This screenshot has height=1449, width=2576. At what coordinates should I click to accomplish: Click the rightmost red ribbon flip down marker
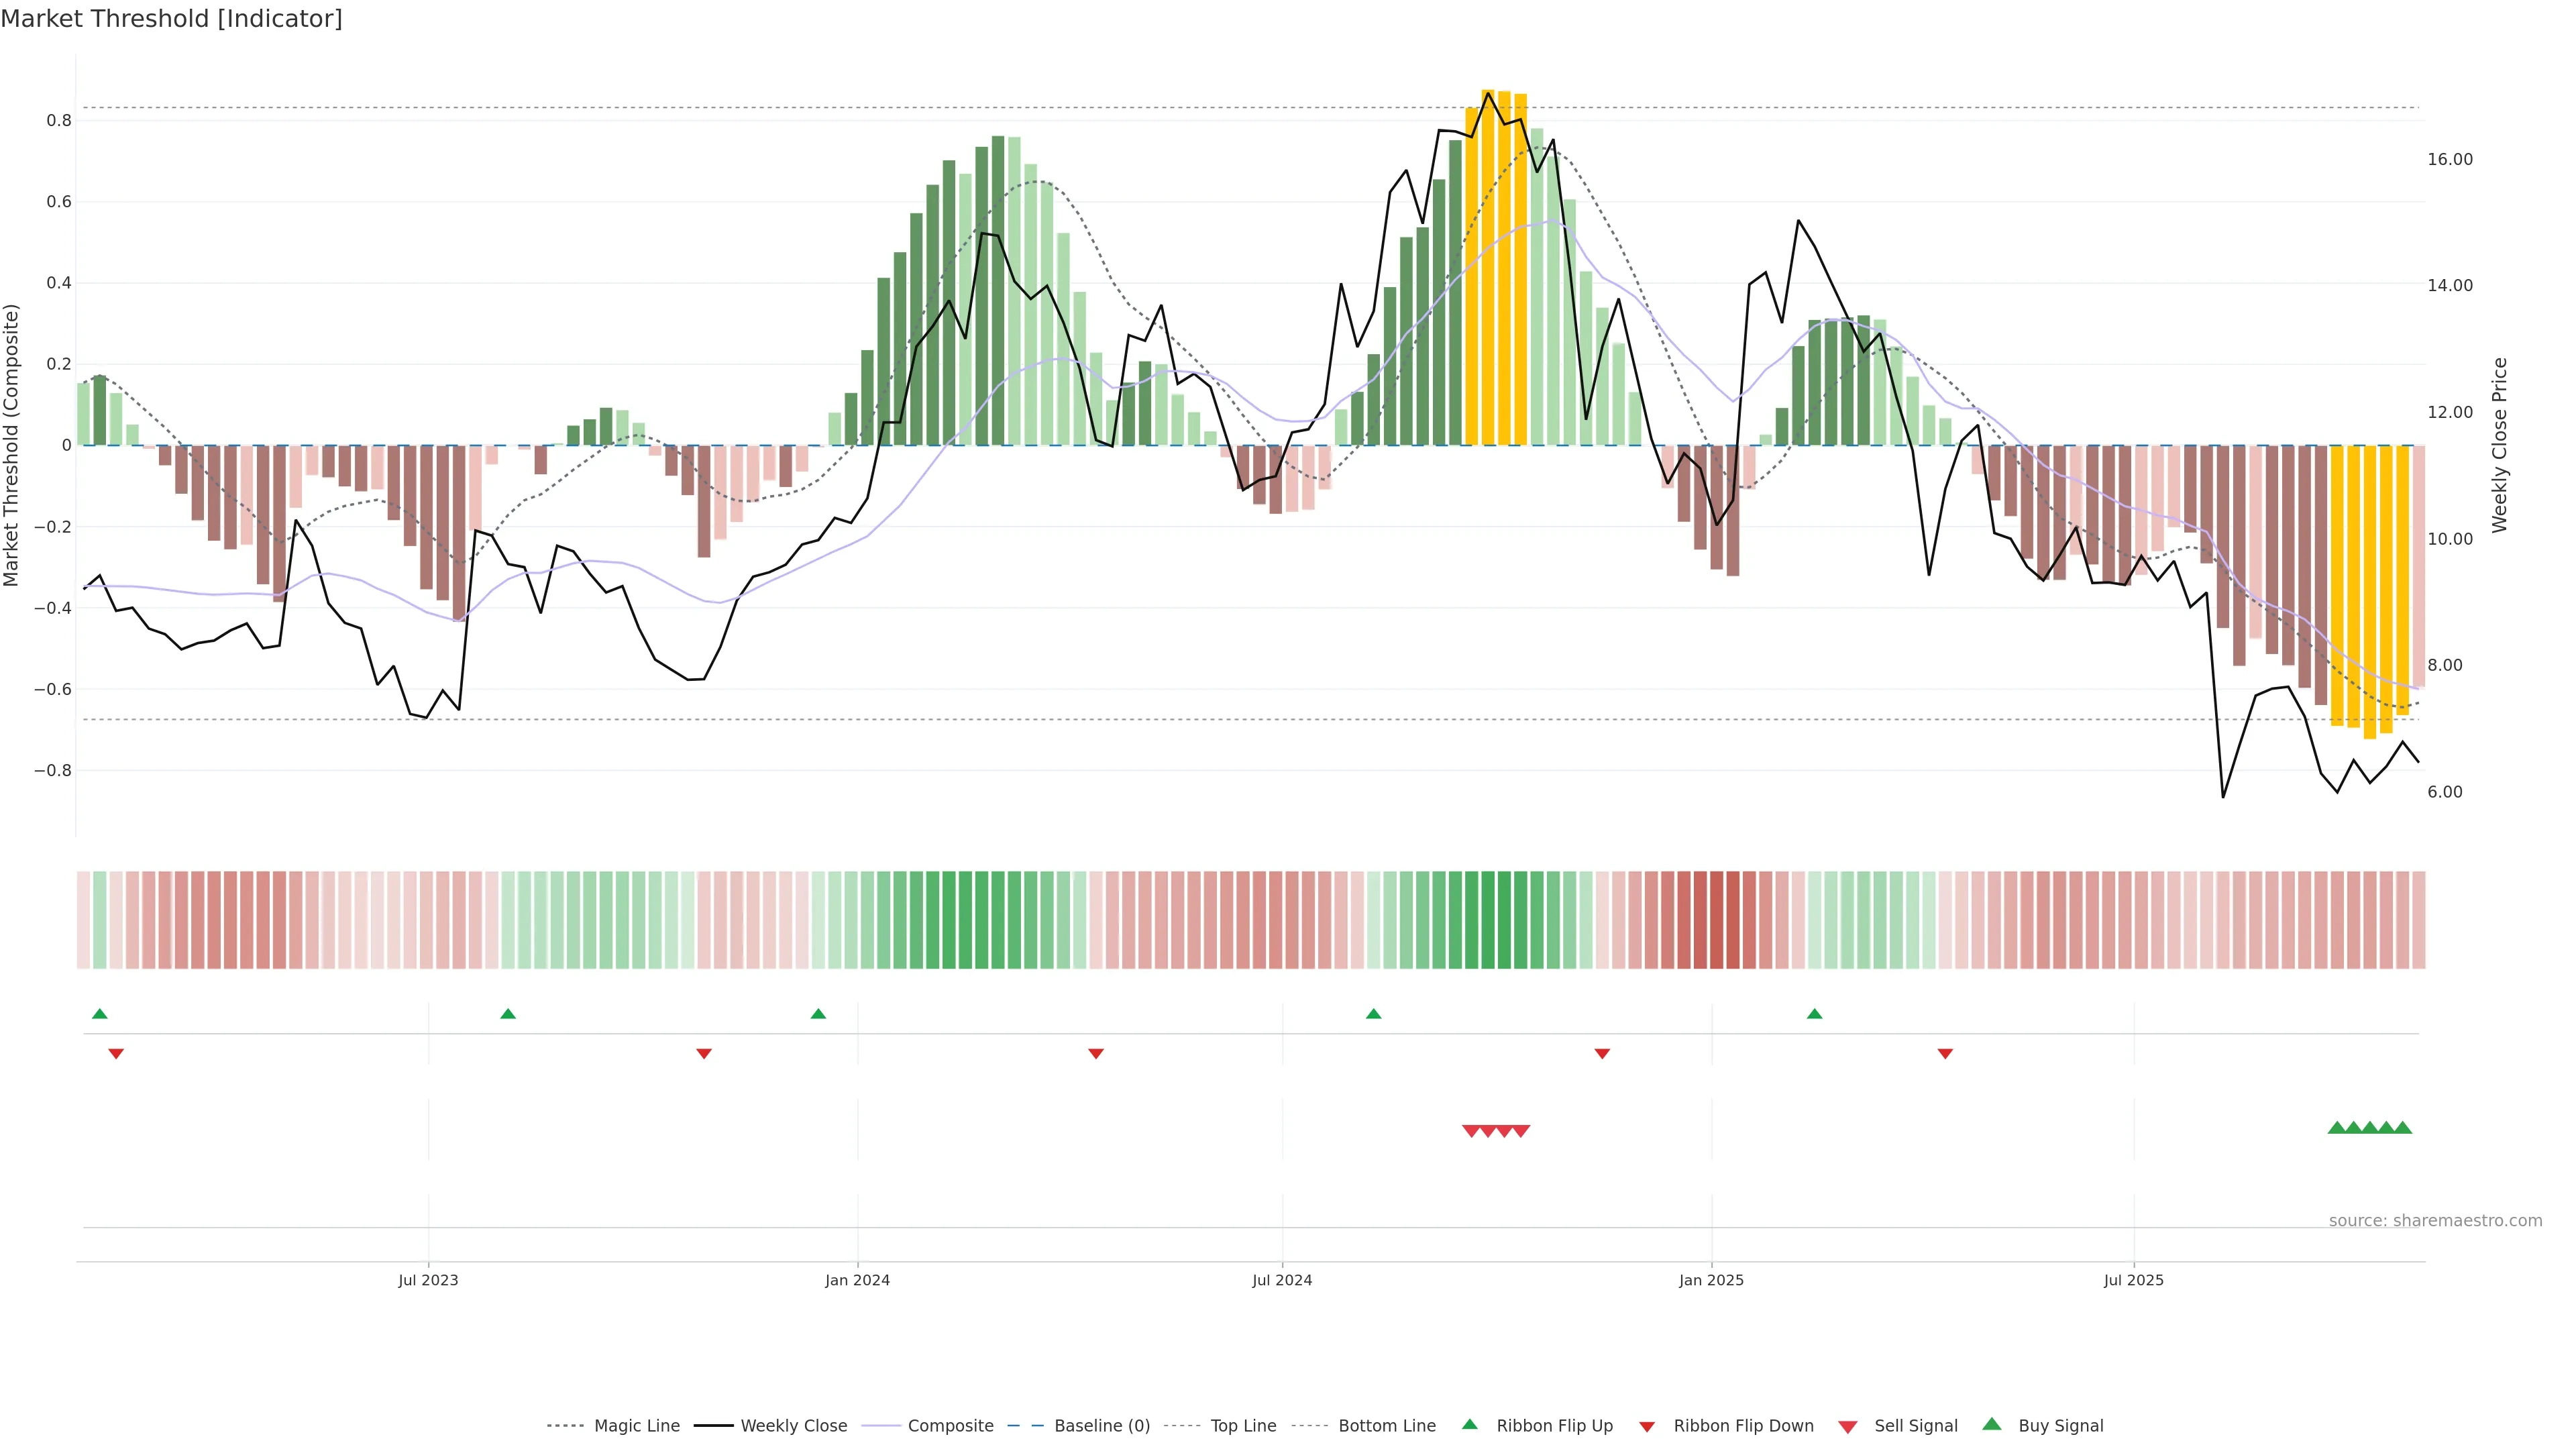(x=1945, y=1054)
